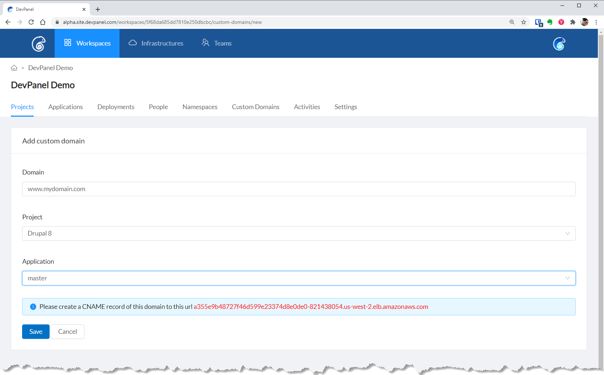Open the user account swirl icon
Screen dimensions: 604x375
[559, 44]
